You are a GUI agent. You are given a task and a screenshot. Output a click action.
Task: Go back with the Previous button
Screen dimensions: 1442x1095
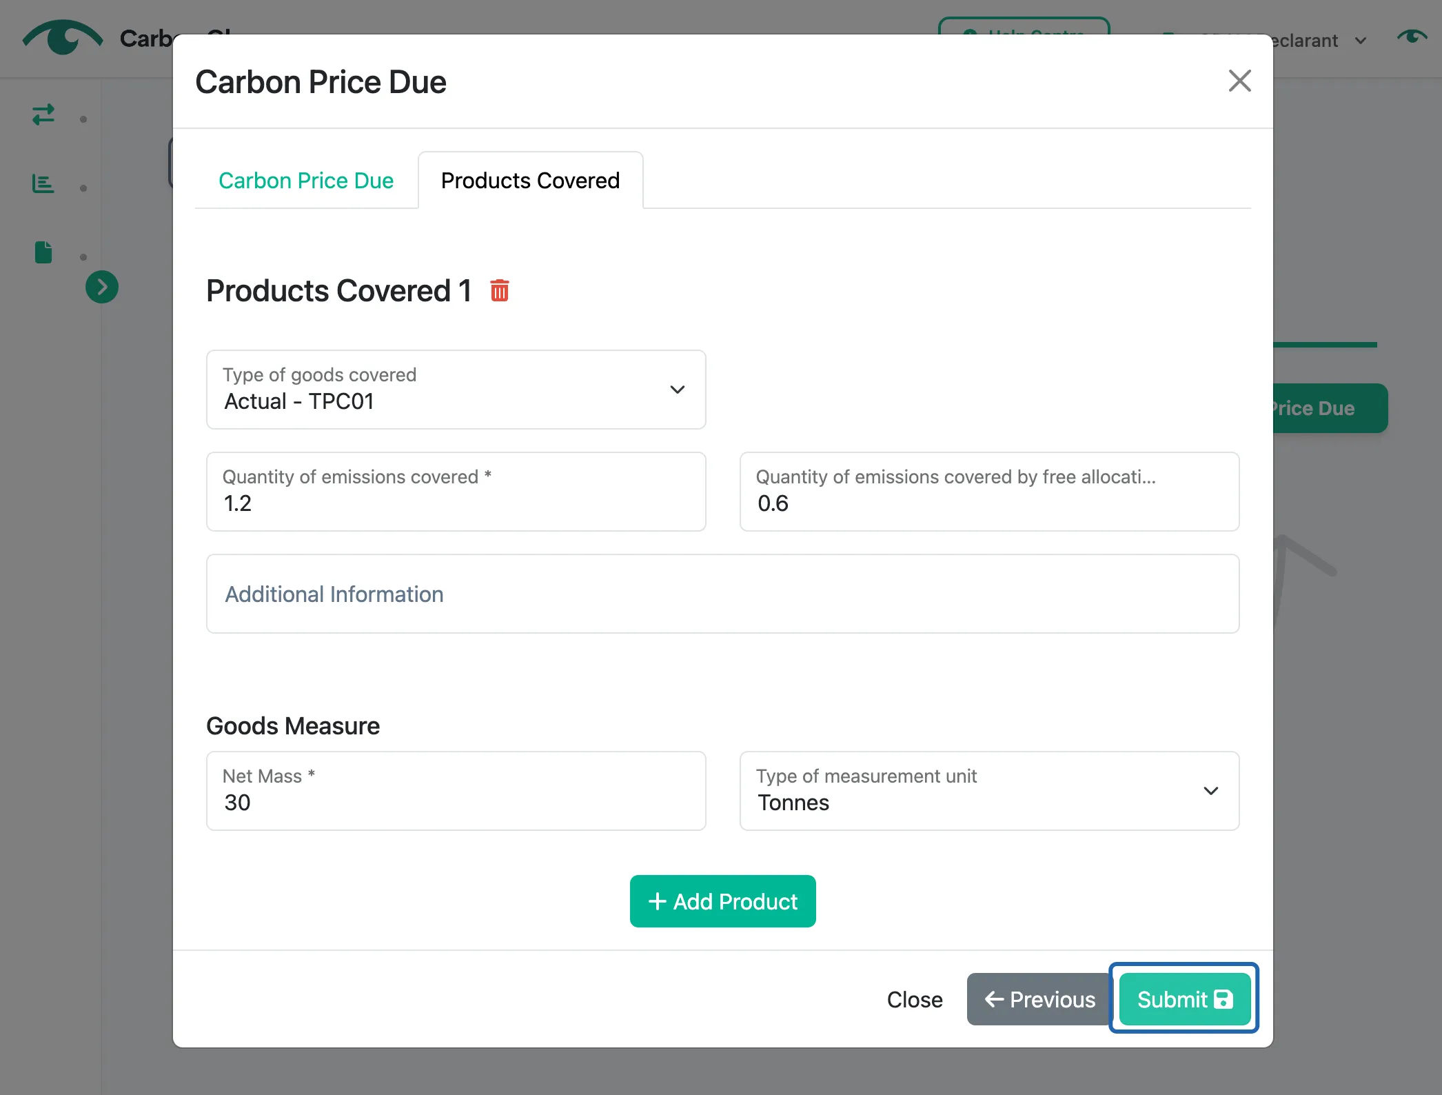click(1039, 999)
